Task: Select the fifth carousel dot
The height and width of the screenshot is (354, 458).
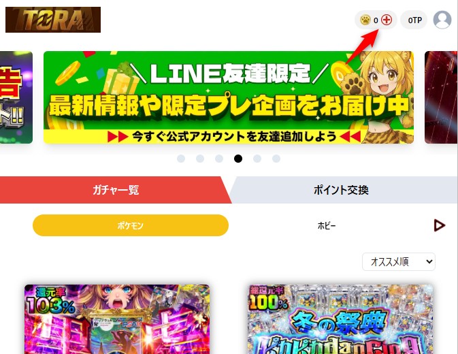Action: (x=257, y=159)
